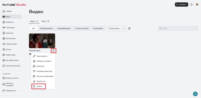Open the three-dot menu for Плохой Санта
The height and width of the screenshot is (98, 201).
click(x=53, y=51)
